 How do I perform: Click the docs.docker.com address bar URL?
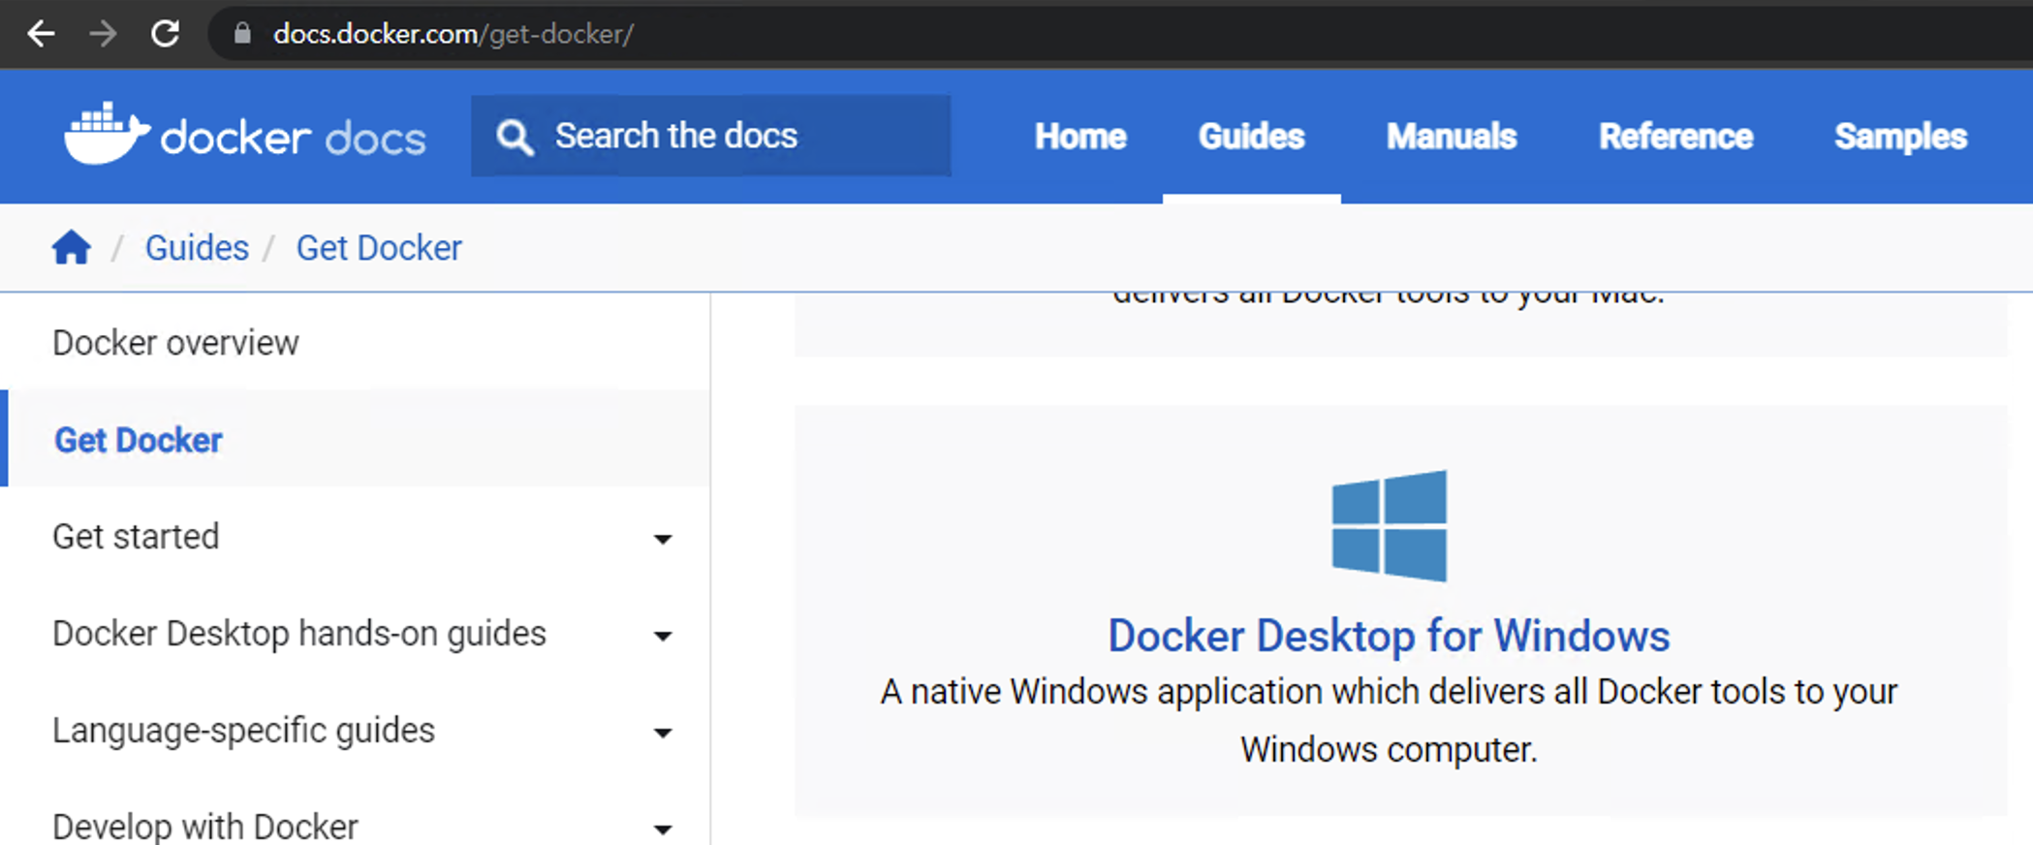tap(454, 34)
